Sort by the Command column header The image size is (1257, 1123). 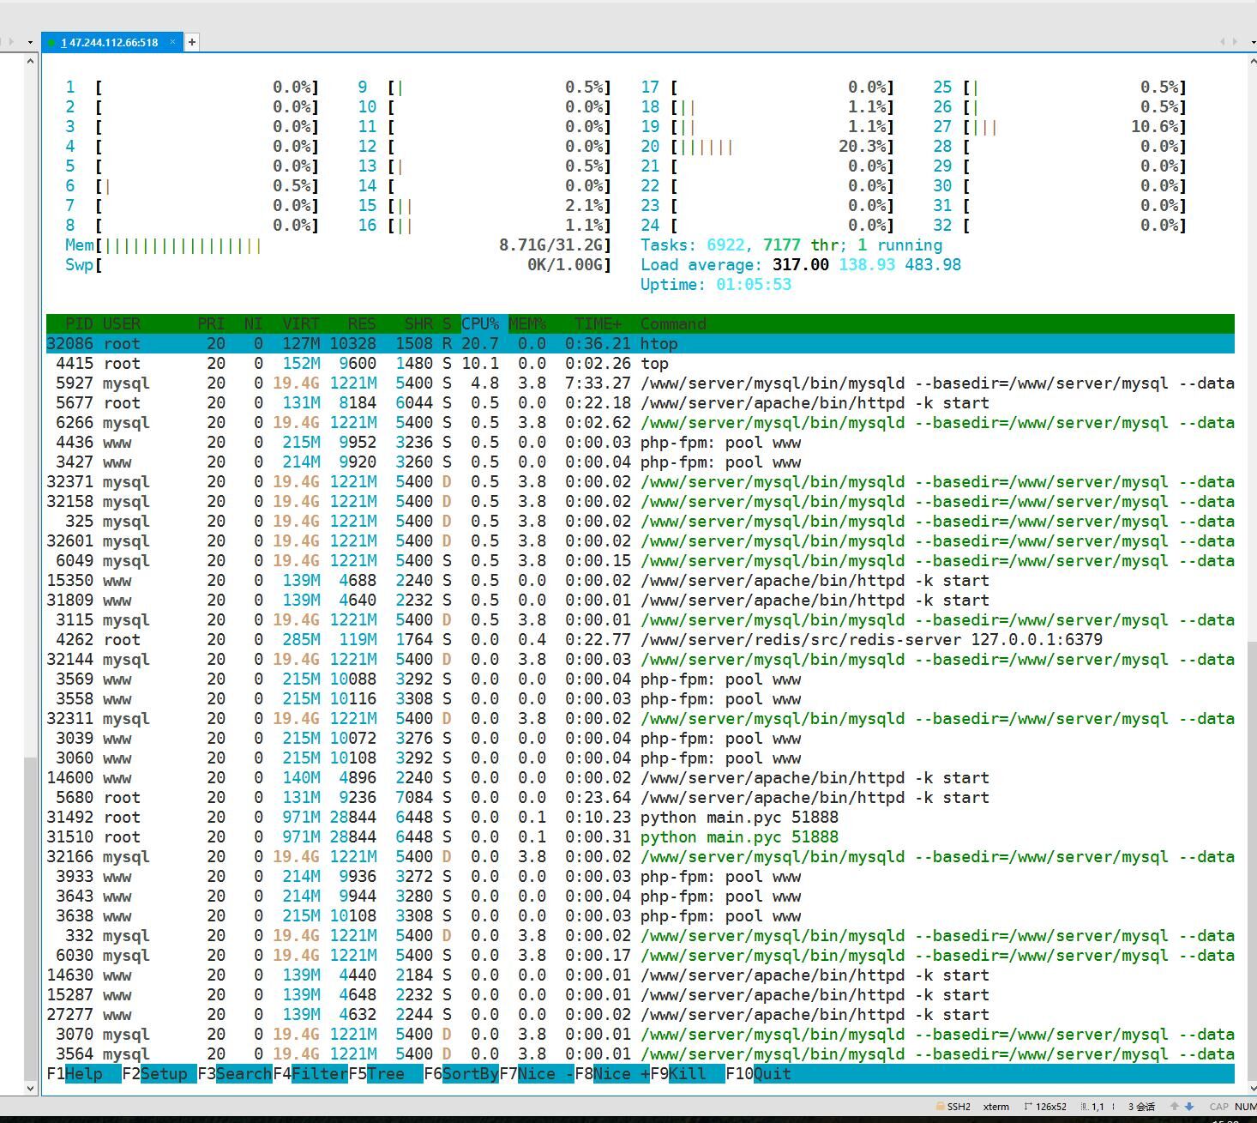[673, 324]
